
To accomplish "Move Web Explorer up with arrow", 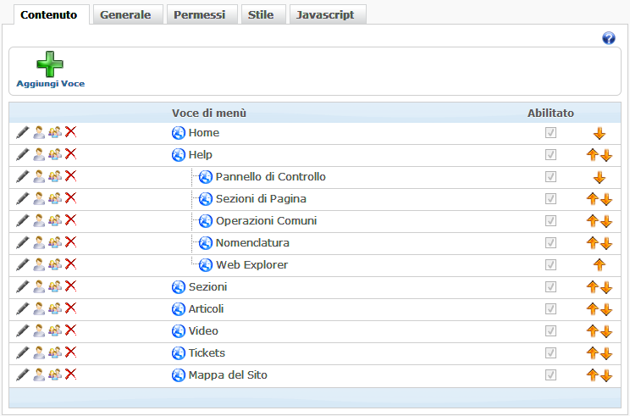I will (x=599, y=264).
